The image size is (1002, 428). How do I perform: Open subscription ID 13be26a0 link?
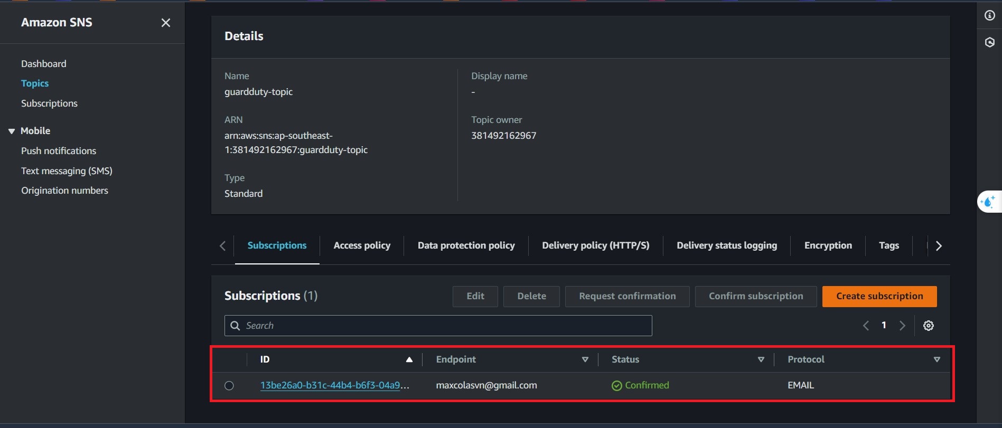click(330, 385)
